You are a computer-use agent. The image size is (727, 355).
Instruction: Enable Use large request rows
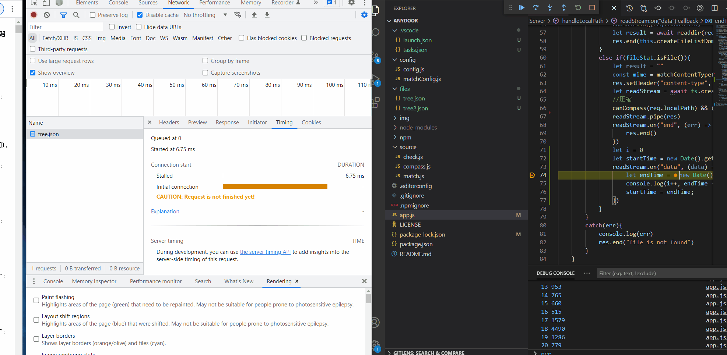[x=33, y=61]
